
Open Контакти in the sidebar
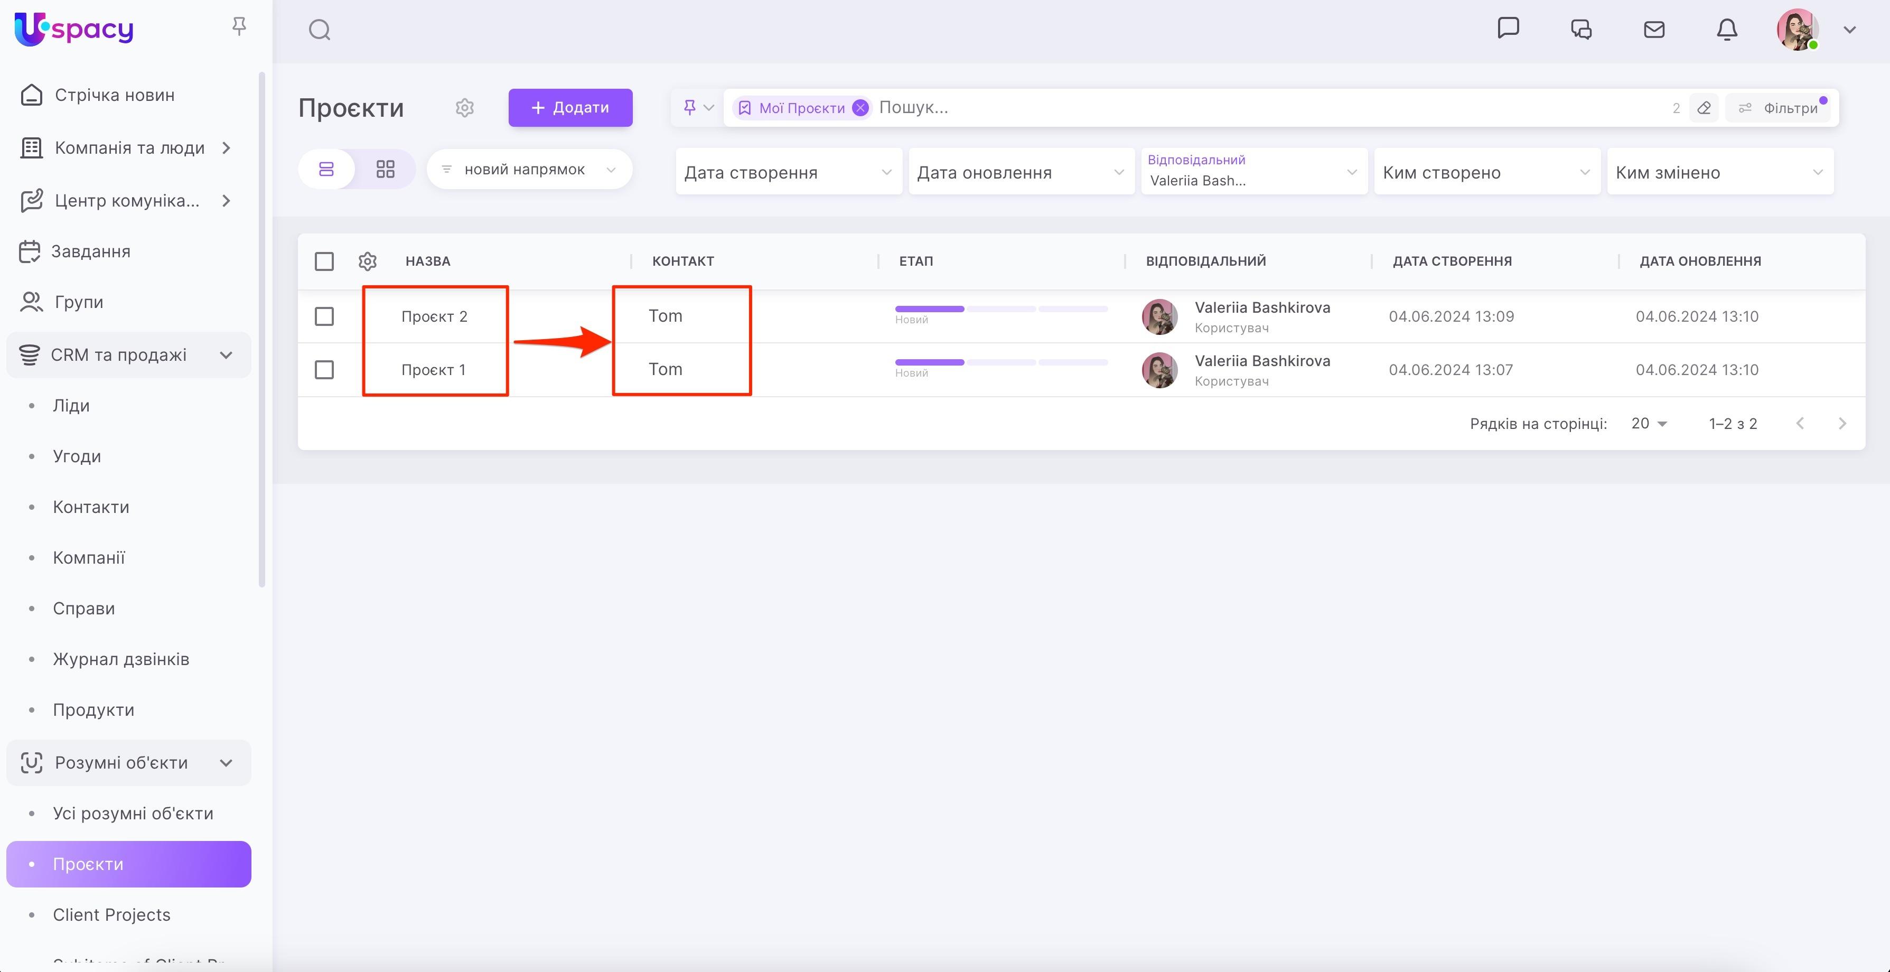[91, 507]
